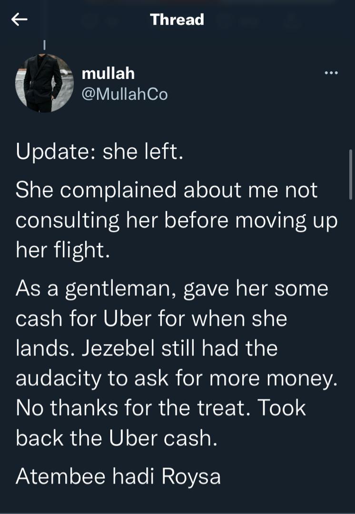Click the "Atembee hadi Roysa" line
355x514 pixels.
(118, 476)
